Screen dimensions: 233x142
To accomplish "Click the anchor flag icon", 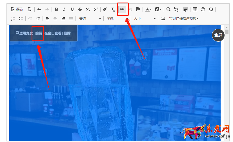I will (x=138, y=9).
